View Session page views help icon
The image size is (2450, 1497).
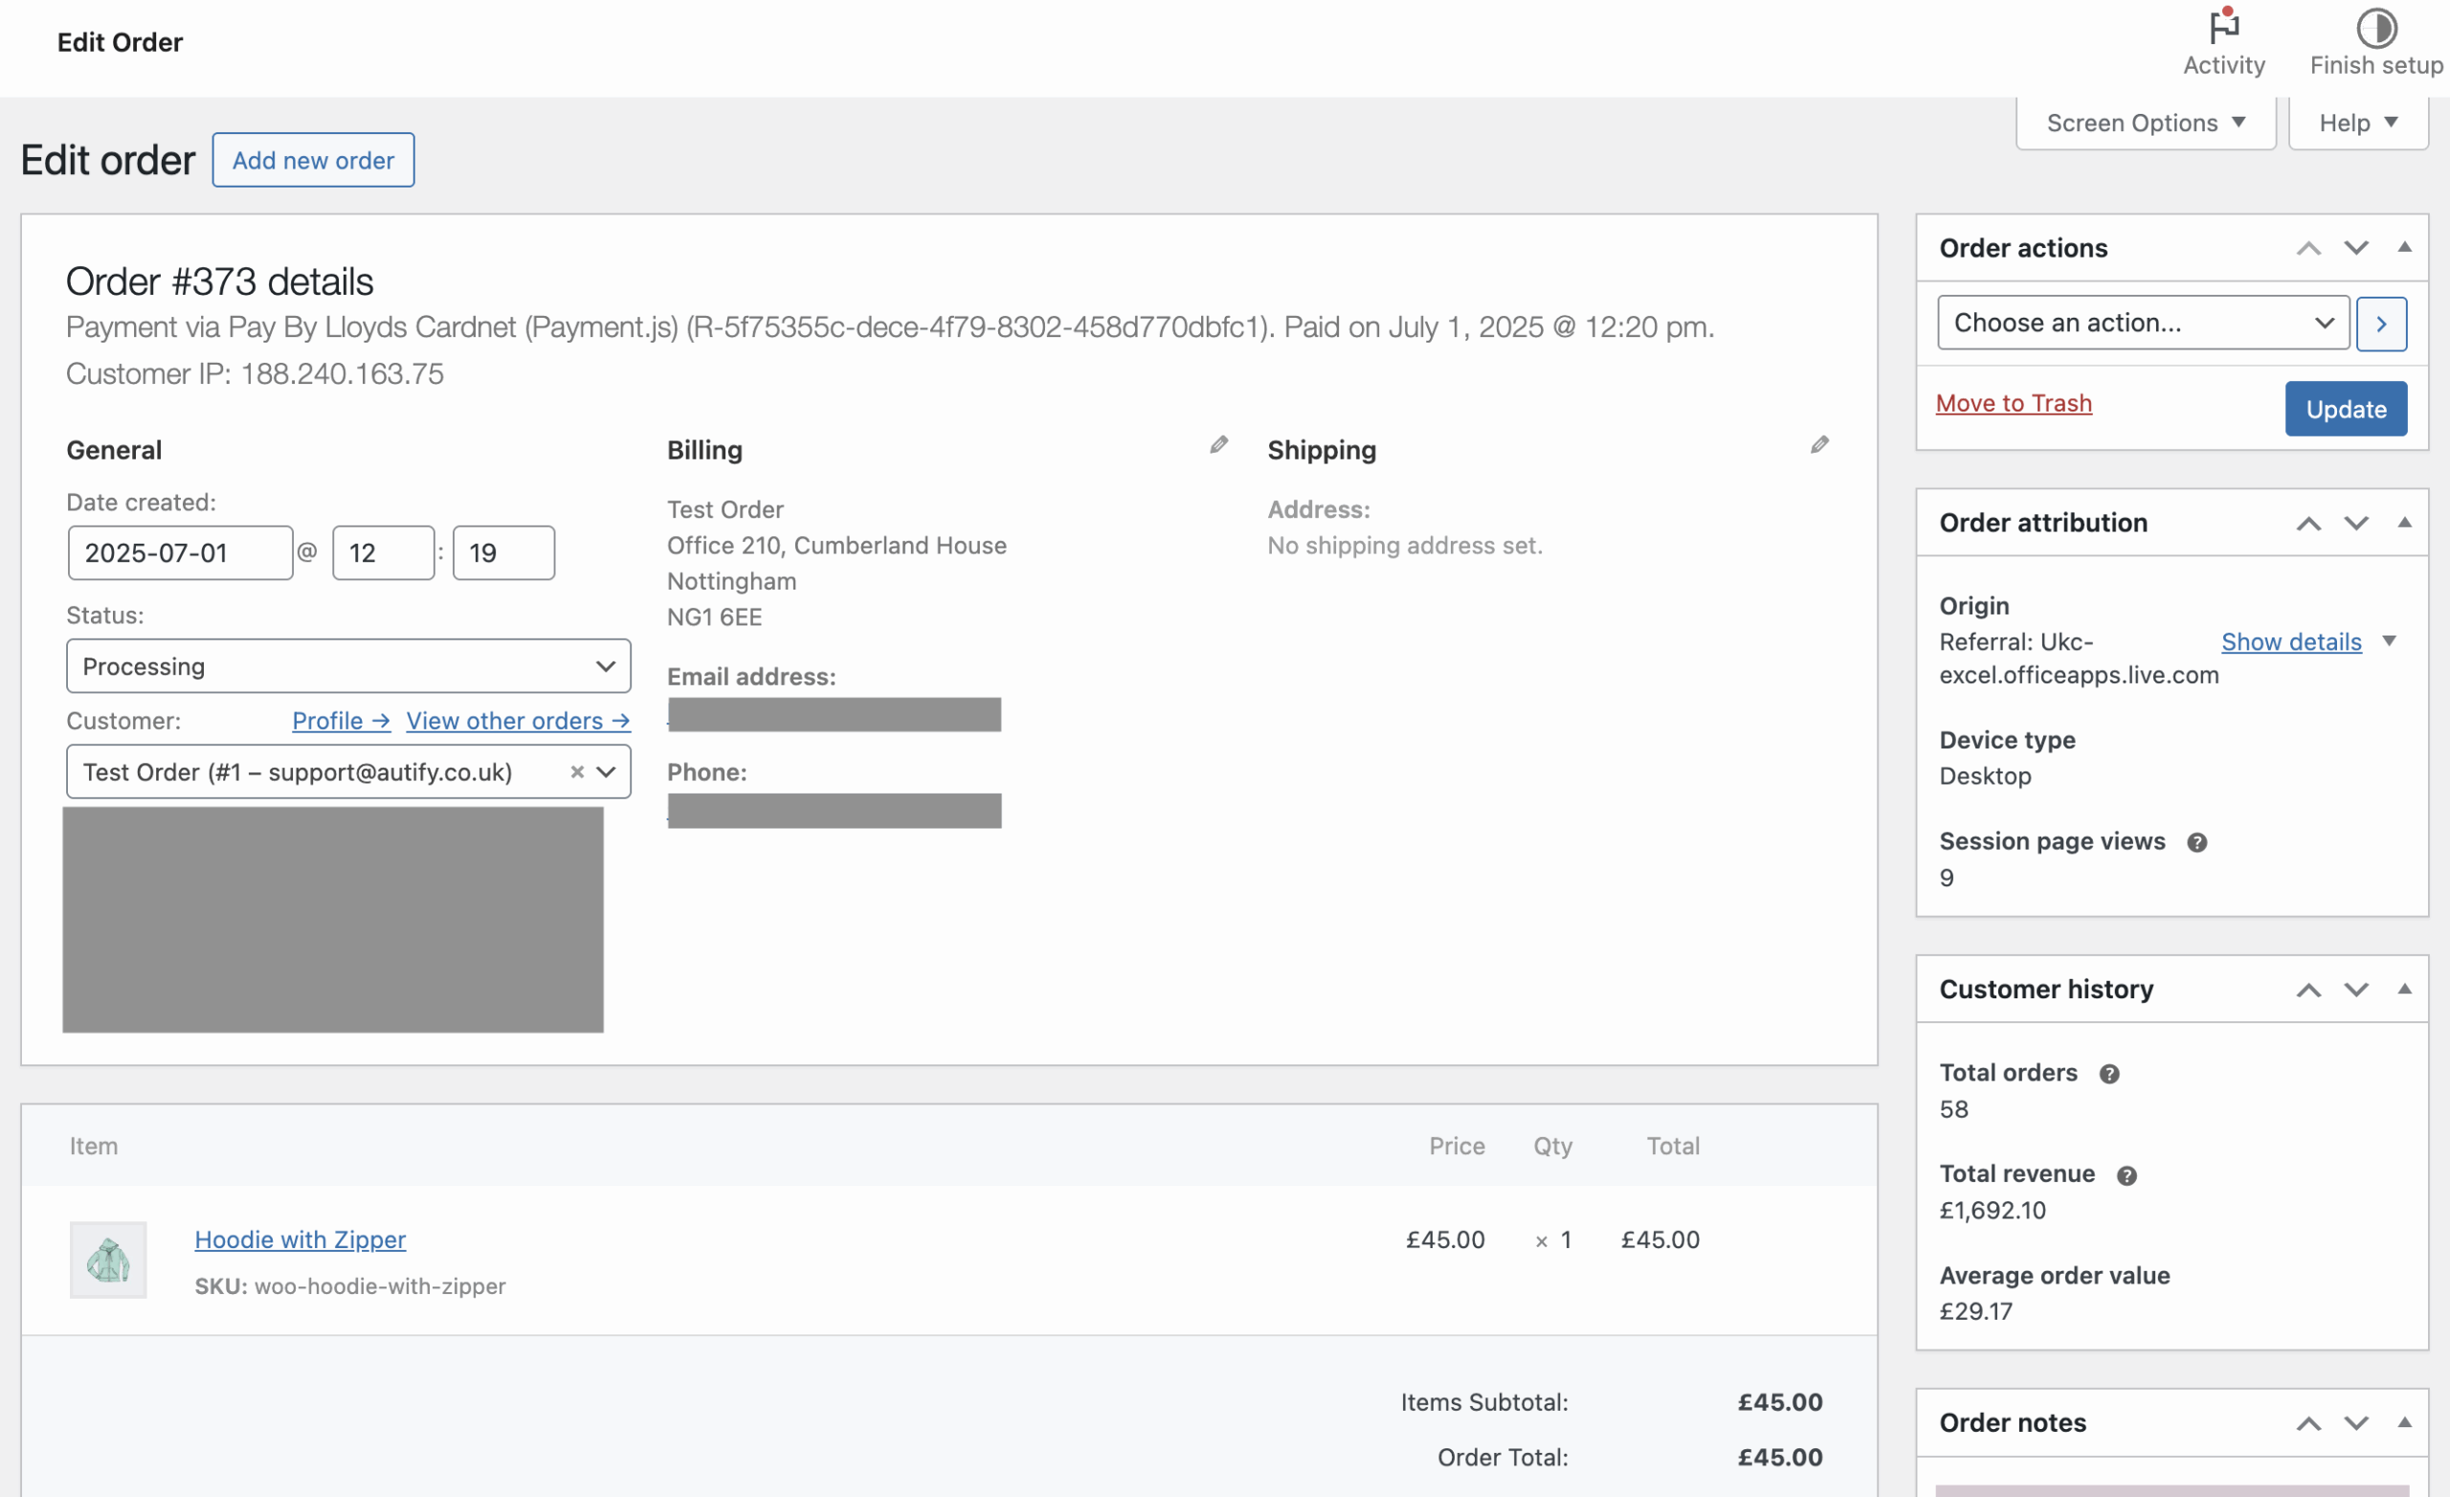[2198, 842]
